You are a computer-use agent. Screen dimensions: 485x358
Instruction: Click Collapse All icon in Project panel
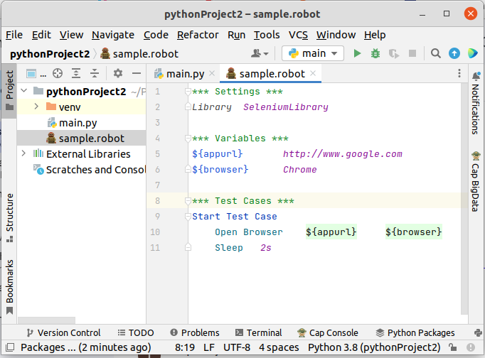tap(94, 73)
